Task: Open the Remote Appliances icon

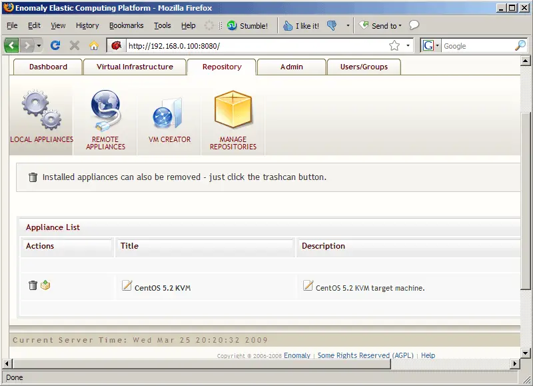Action: click(105, 111)
